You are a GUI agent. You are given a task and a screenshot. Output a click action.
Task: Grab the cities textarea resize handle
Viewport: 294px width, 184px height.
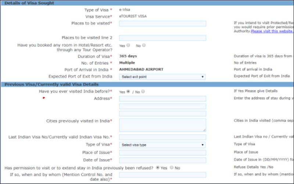[204, 130]
